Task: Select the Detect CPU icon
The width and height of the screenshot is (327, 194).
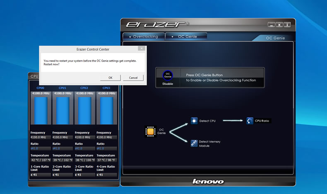Action: click(194, 121)
